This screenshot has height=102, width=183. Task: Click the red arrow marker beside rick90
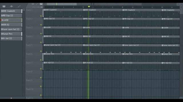coord(1,20)
